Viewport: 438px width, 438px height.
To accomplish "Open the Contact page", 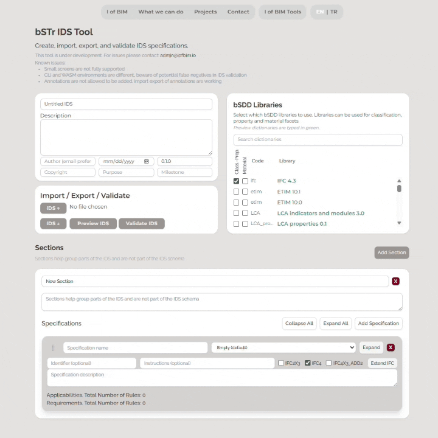I will coord(238,12).
